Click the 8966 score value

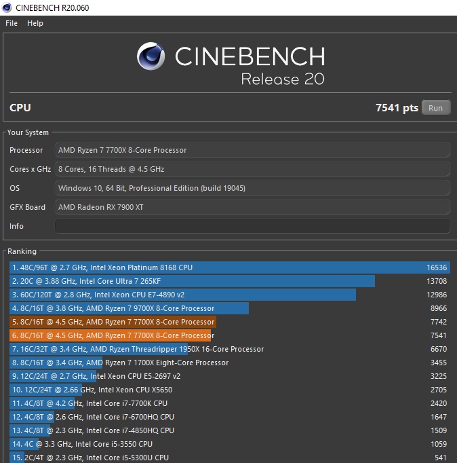[439, 308]
